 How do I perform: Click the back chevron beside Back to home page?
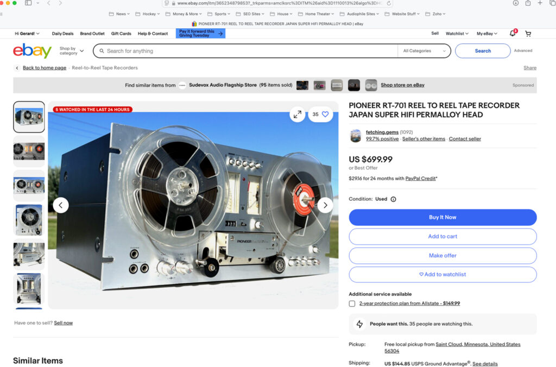click(x=17, y=68)
